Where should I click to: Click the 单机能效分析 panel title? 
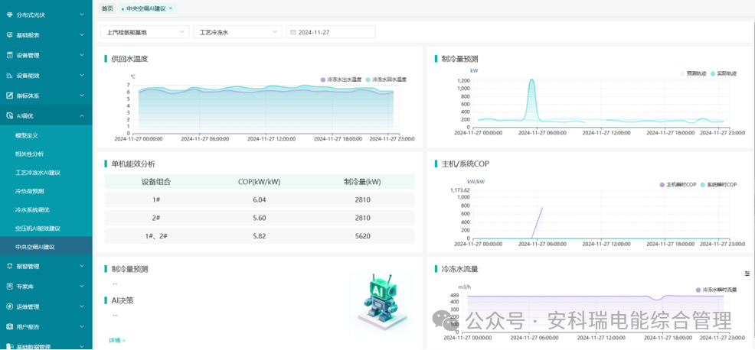tap(133, 164)
